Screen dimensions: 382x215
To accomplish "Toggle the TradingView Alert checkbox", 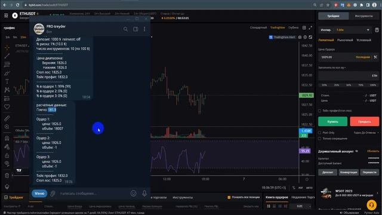I will (270, 37).
